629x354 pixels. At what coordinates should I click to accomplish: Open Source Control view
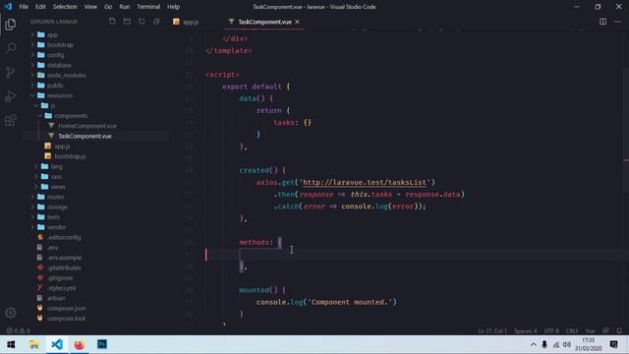[x=11, y=72]
